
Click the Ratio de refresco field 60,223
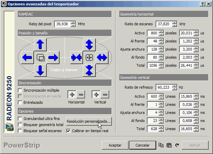(164, 87)
